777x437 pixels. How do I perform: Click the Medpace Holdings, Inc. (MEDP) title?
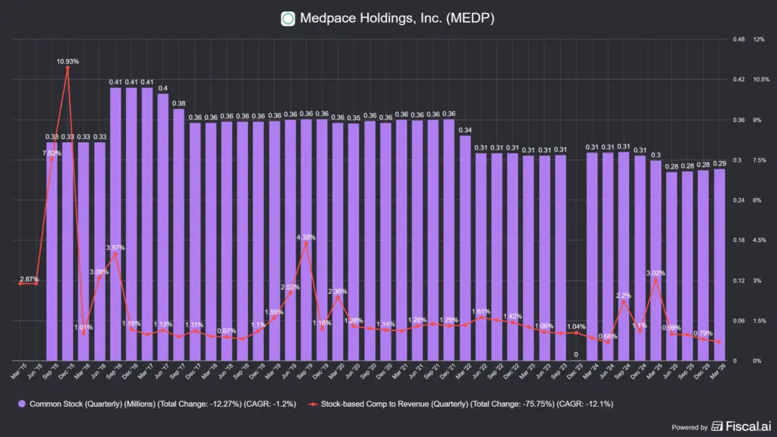397,18
